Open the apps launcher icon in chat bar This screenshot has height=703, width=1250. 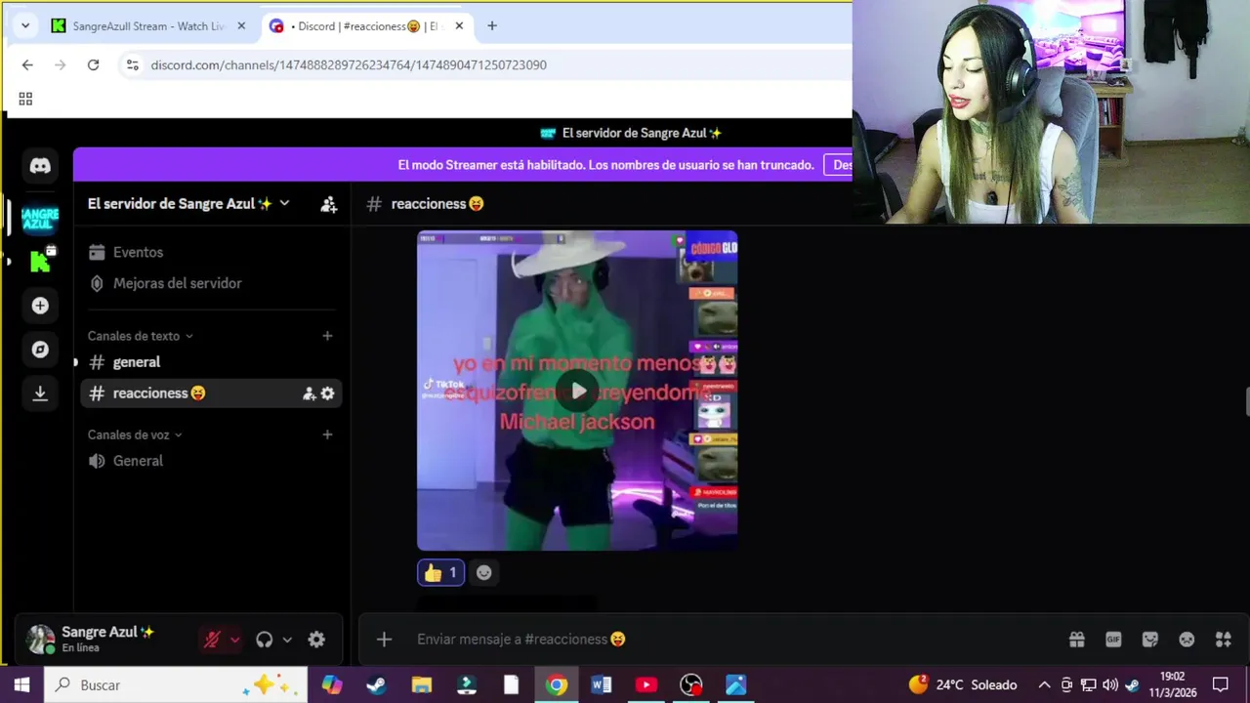point(1223,640)
